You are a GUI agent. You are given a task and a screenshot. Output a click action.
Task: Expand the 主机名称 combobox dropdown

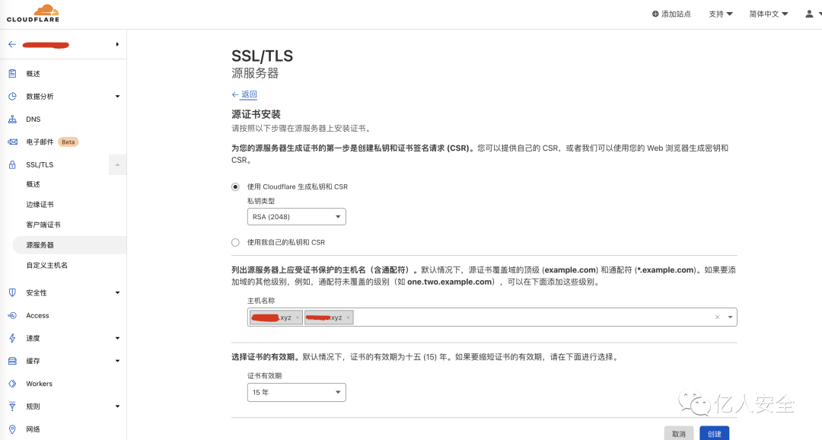728,317
